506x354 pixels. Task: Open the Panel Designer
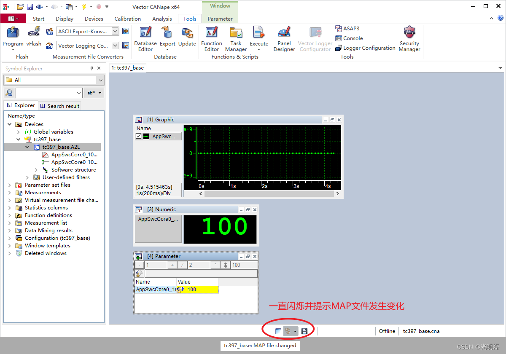tap(284, 39)
